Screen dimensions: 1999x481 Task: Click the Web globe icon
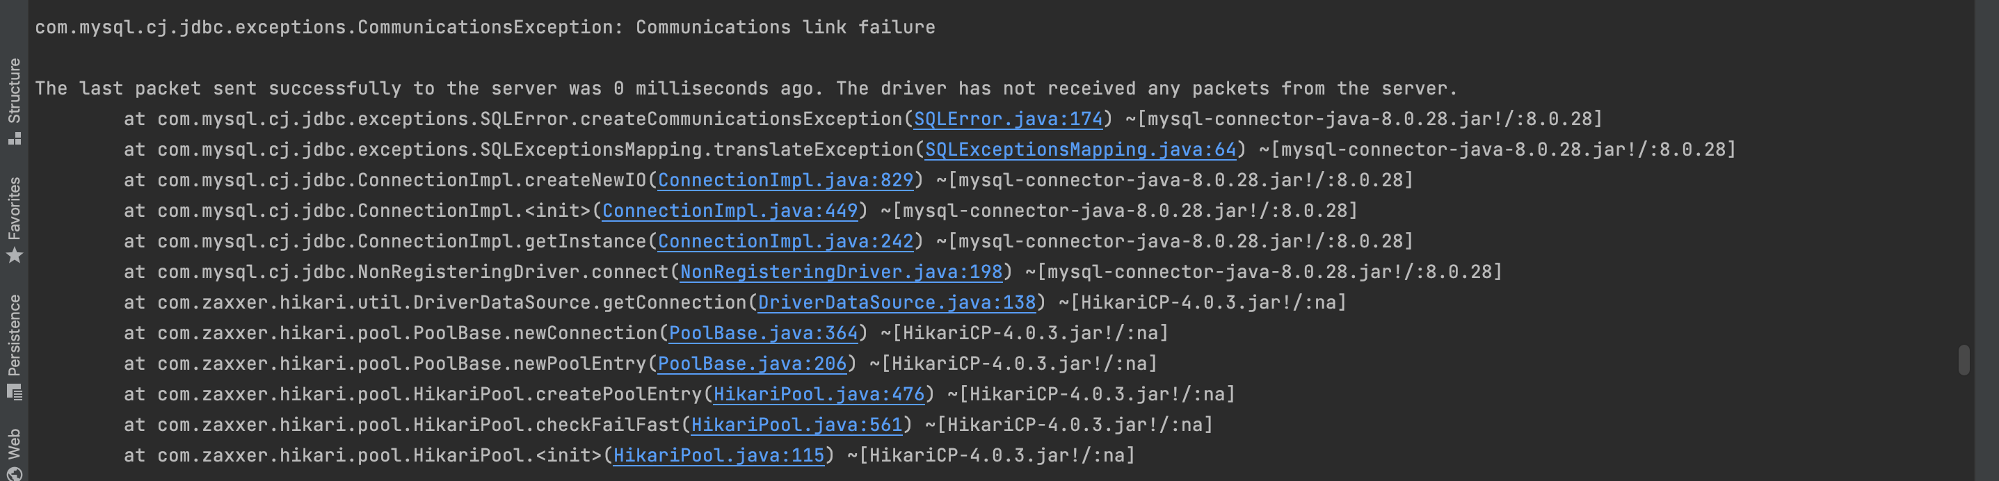14,473
